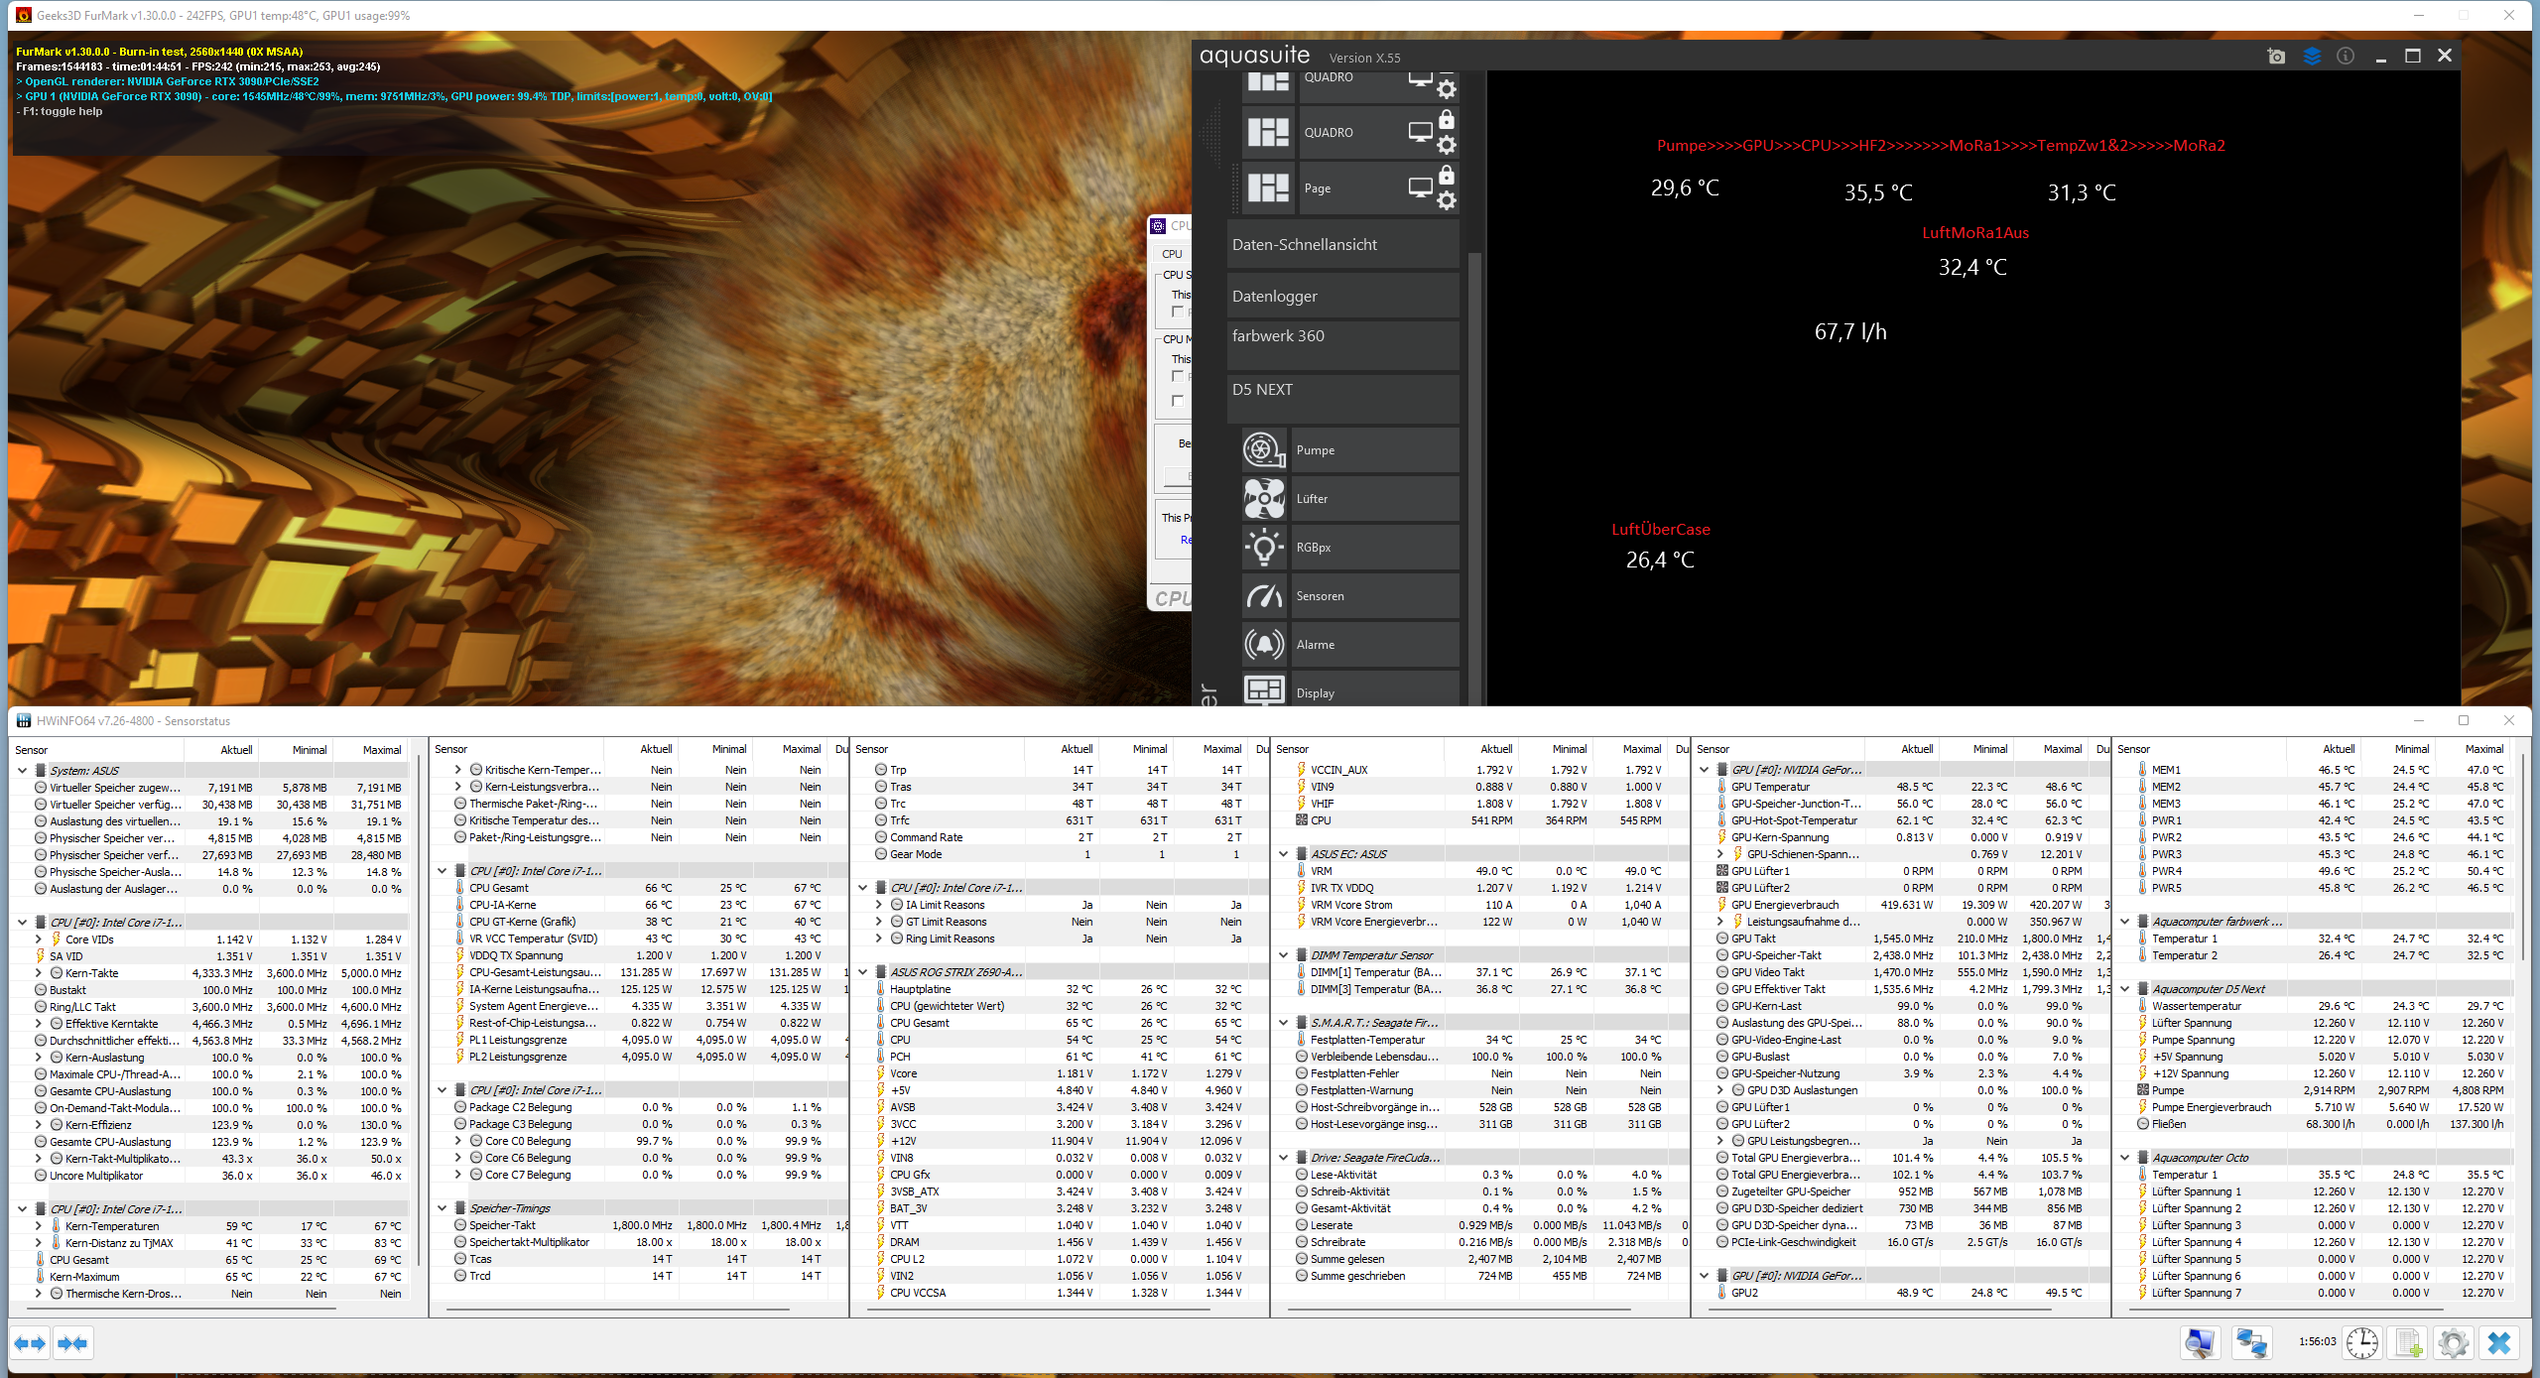2540x1378 pixels.
Task: Click HWiNFO network monitor icon
Action: tap(2250, 1343)
